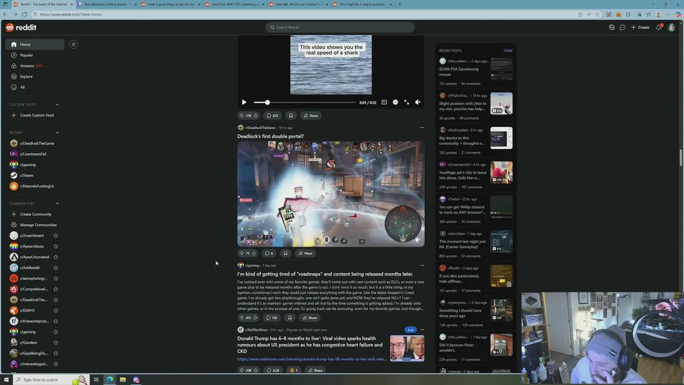The width and height of the screenshot is (684, 385).
Task: Reload the page with the browser refresh button
Action: click(x=24, y=14)
